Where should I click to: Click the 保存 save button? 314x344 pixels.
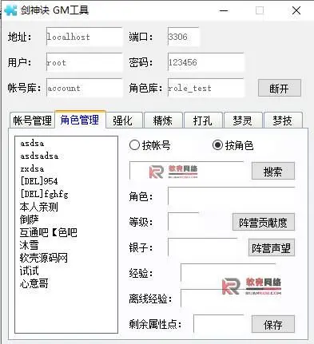(273, 324)
